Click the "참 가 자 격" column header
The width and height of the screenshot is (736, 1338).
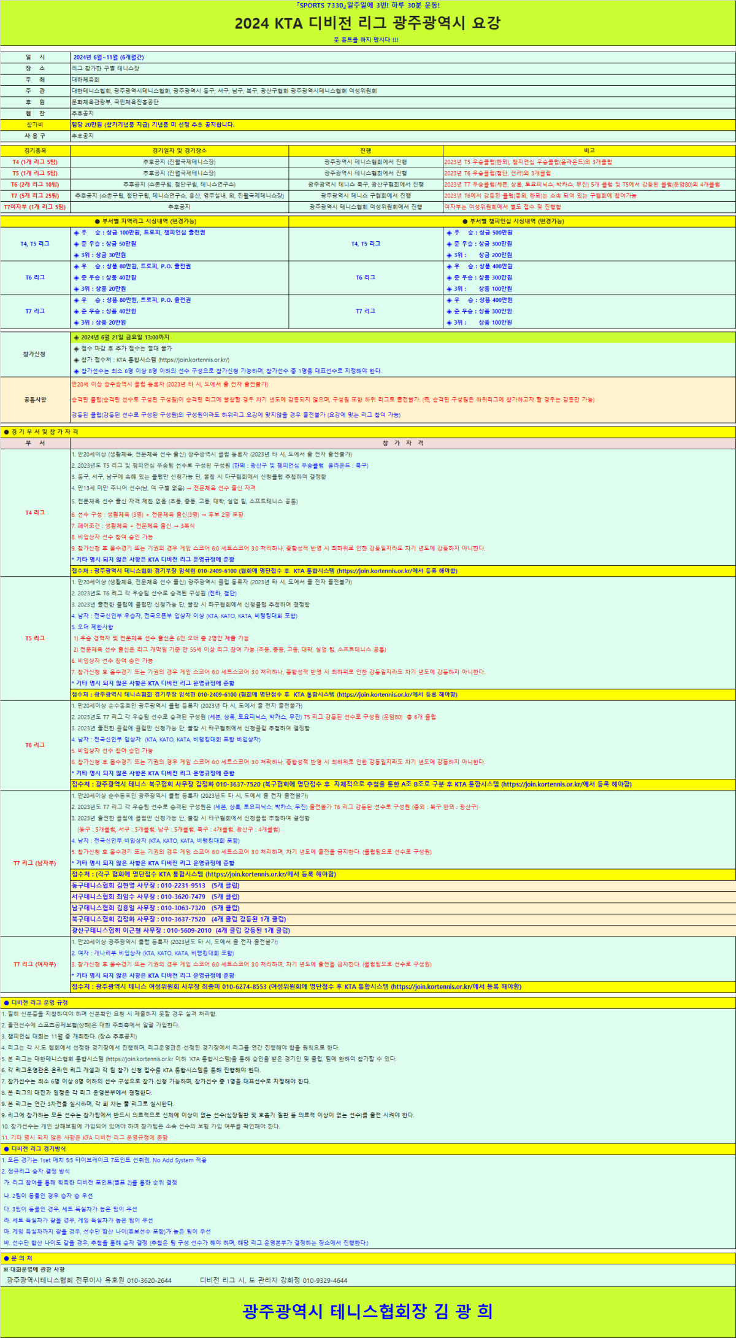[403, 443]
